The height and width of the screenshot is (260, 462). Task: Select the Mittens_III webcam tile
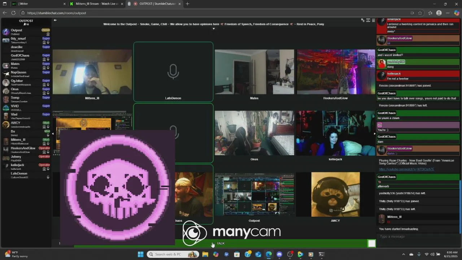pyautogui.click(x=92, y=72)
